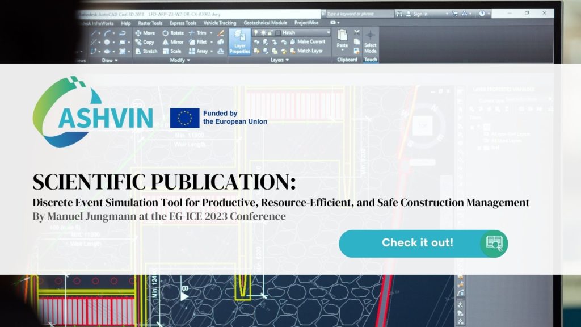Viewport: 581px width, 327px height.
Task: Click Sign In in the title bar
Action: (416, 14)
